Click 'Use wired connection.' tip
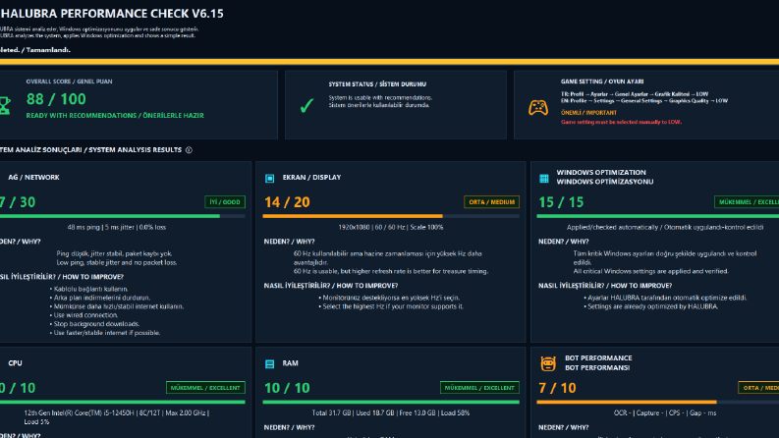The height and width of the screenshot is (438, 779). tap(85, 315)
